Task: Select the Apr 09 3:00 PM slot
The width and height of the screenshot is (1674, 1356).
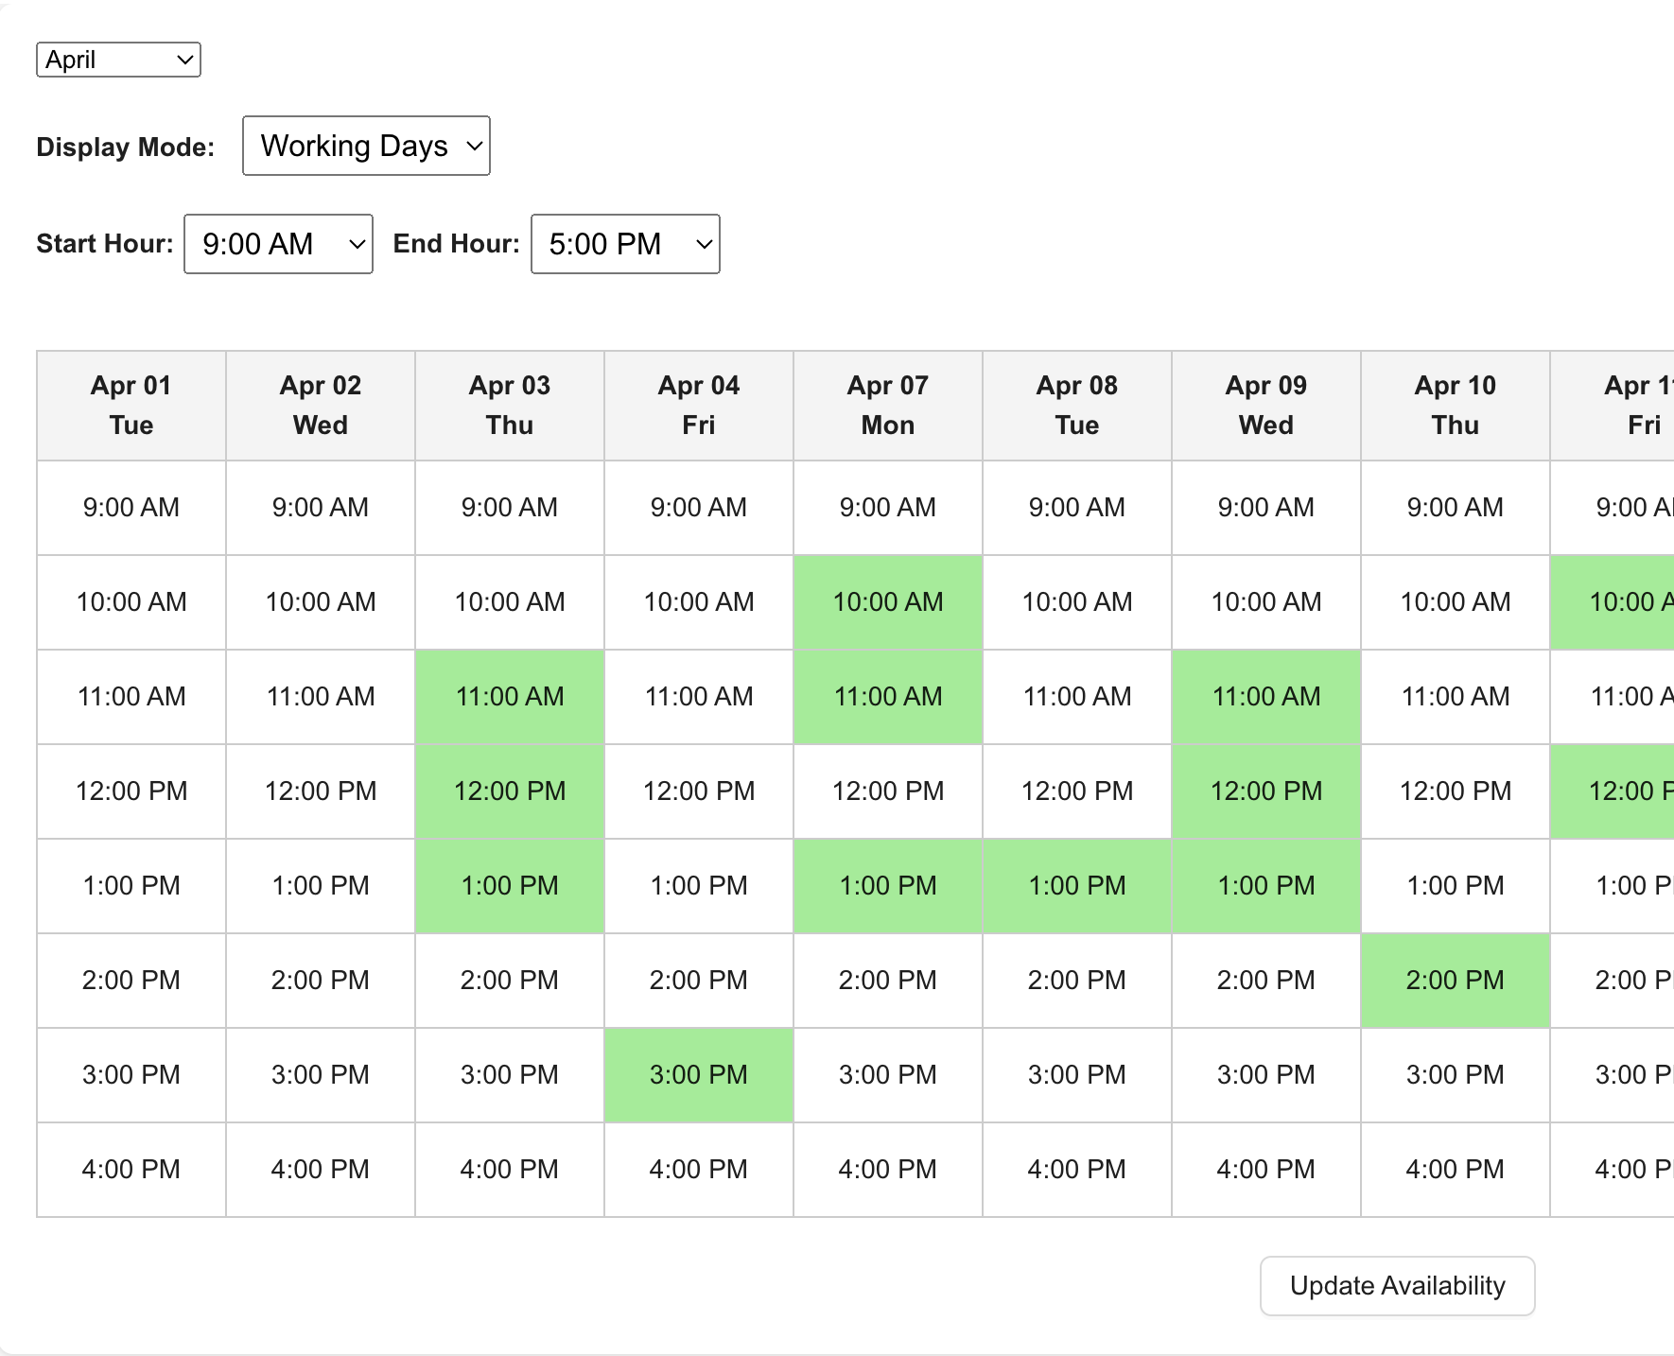Action: pos(1266,1075)
